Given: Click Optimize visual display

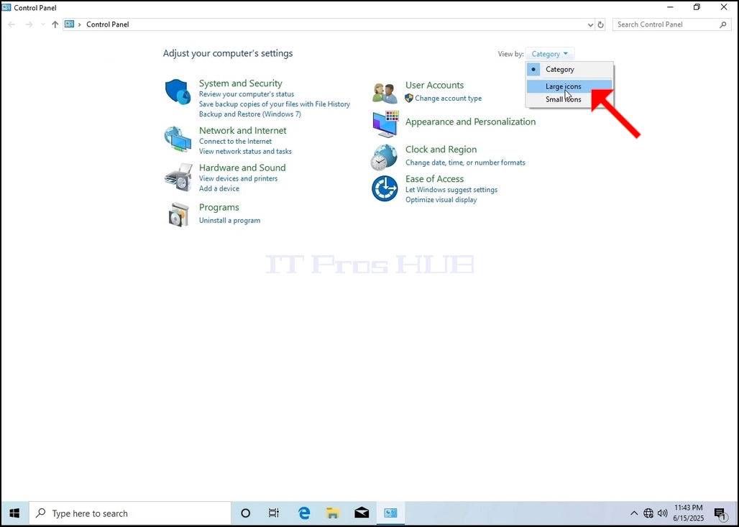Looking at the screenshot, I should pyautogui.click(x=441, y=200).
